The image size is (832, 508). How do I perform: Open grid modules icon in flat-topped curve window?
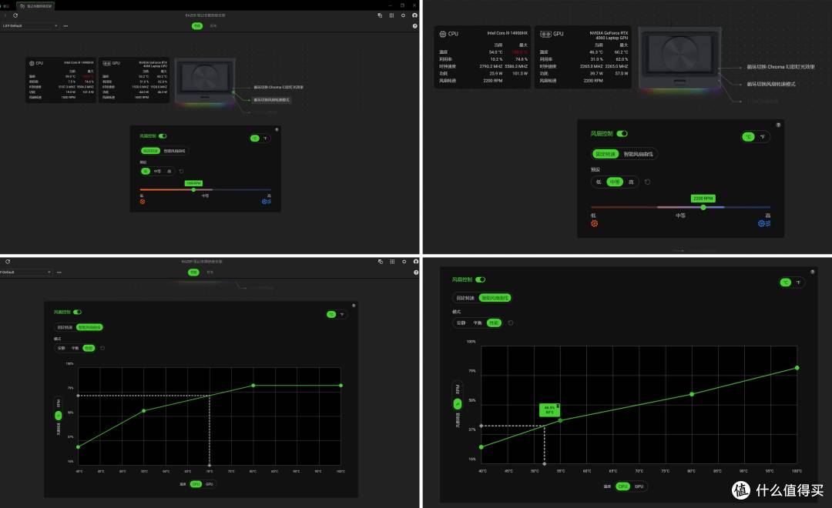tap(392, 262)
